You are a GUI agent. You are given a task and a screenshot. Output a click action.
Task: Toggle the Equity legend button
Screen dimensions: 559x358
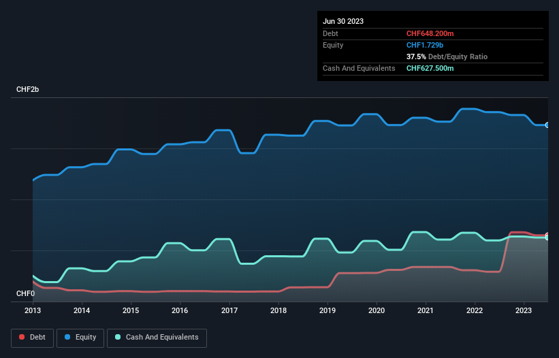[x=80, y=338]
